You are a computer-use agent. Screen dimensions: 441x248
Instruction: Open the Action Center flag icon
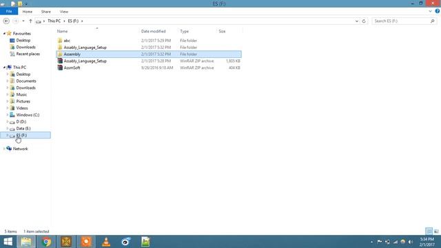click(380, 242)
